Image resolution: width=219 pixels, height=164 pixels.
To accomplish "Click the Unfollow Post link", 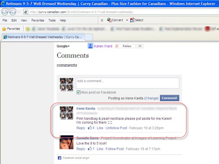I will 116,128.
